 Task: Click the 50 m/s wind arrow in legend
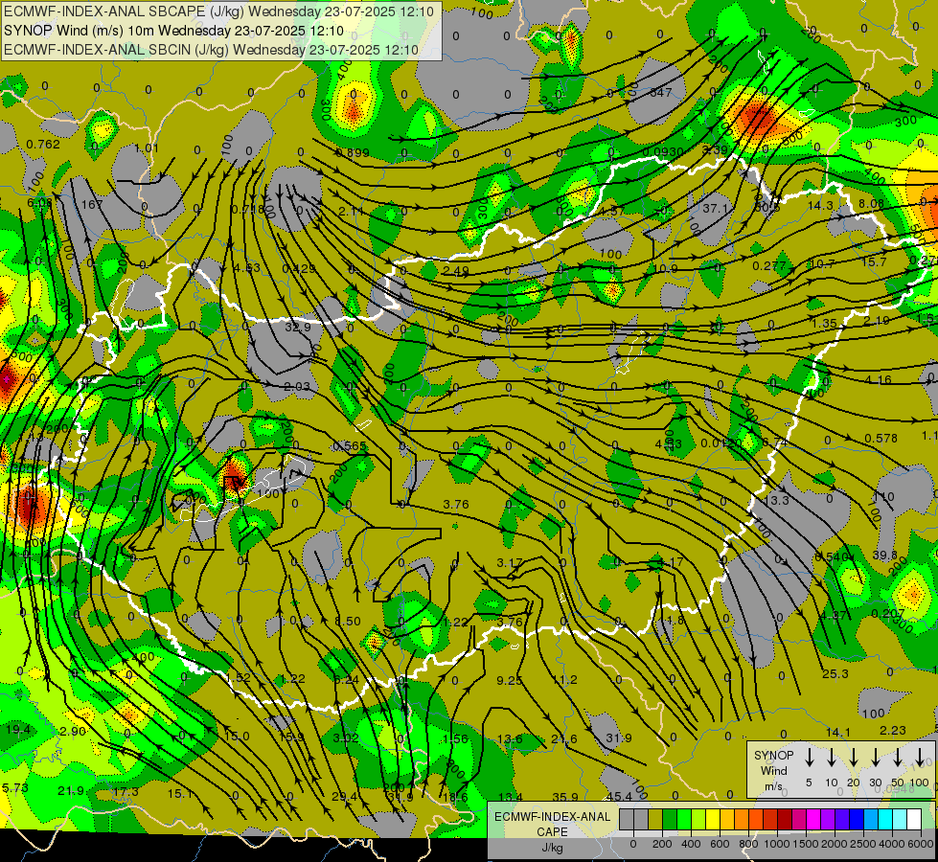(x=898, y=758)
